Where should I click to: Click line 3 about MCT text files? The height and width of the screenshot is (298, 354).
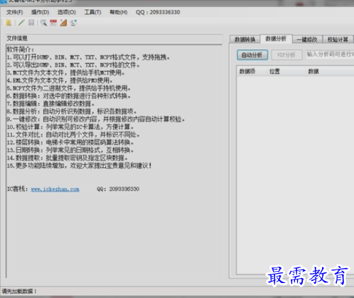click(x=65, y=73)
